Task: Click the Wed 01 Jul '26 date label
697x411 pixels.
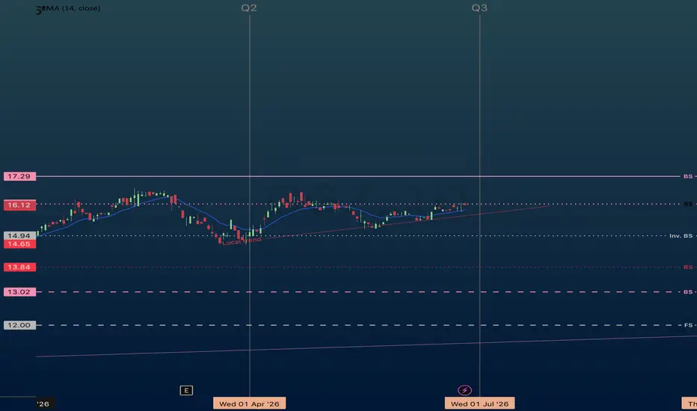Action: [479, 404]
